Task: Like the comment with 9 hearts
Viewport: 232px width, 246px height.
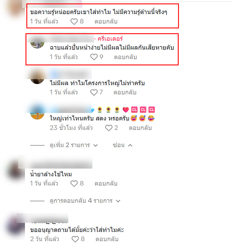Action: point(94,57)
